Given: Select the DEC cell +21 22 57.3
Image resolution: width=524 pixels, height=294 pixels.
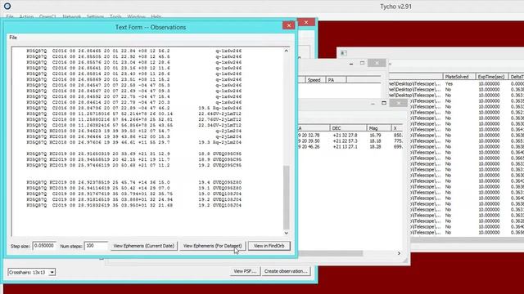Looking at the screenshot, I should [346, 141].
